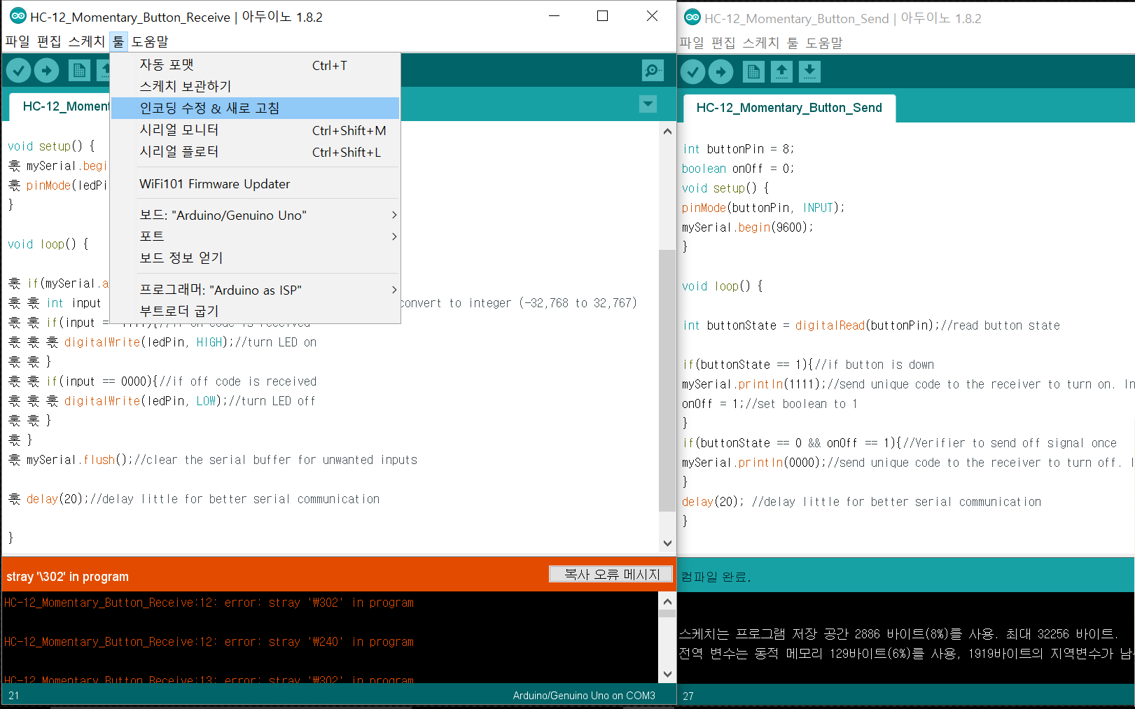Open 툴 menu in Send window
The width and height of the screenshot is (1135, 709).
tap(793, 43)
